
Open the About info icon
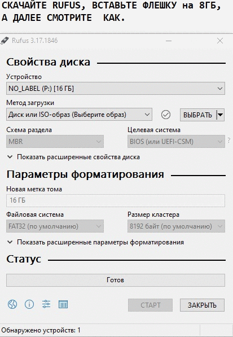pos(29,304)
